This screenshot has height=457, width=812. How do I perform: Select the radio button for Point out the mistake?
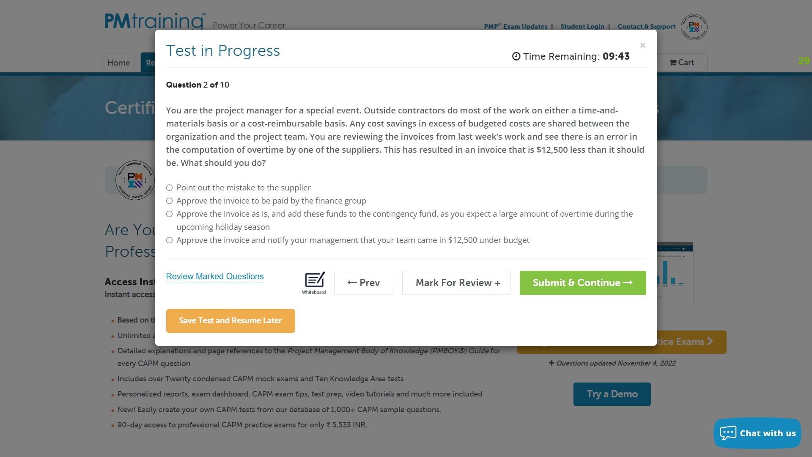(169, 187)
